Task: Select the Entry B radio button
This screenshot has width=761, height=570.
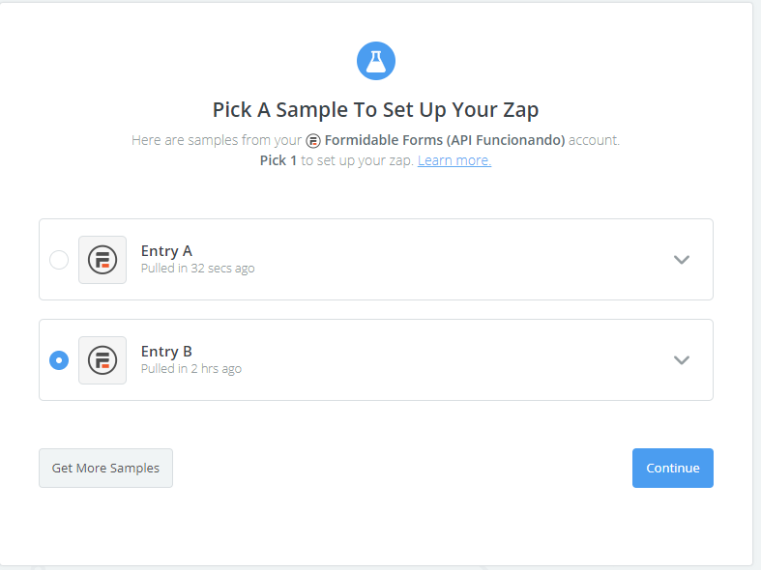Action: point(59,360)
